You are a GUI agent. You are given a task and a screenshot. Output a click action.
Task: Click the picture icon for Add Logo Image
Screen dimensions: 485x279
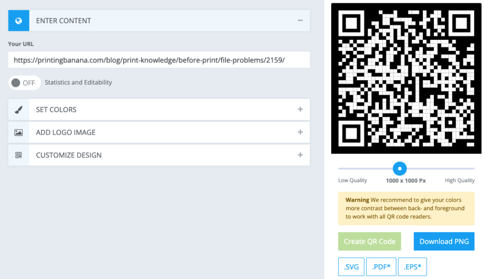point(18,132)
